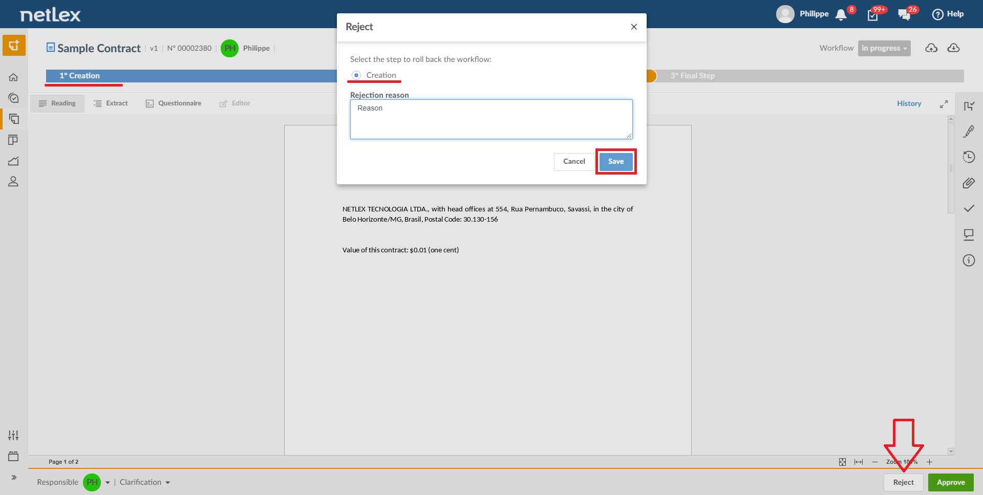
Task: Expand the sidebar with double chevron
Action: (x=14, y=477)
